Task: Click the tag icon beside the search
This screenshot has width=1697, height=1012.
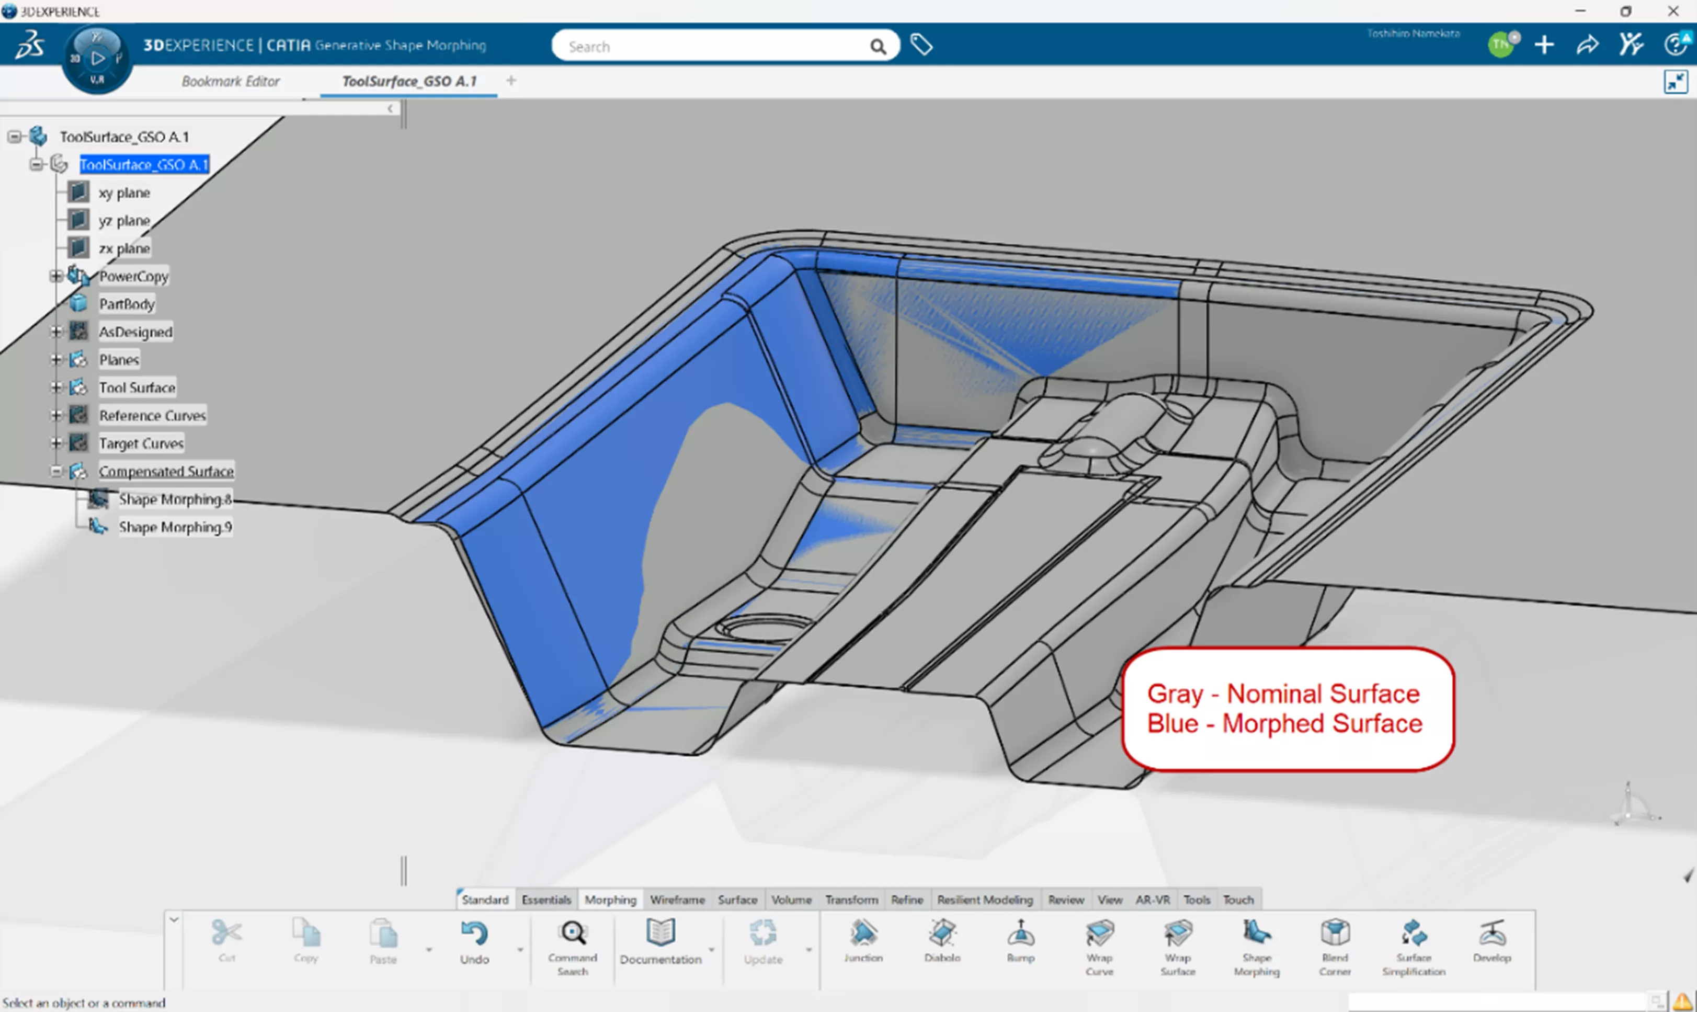Action: tap(921, 45)
